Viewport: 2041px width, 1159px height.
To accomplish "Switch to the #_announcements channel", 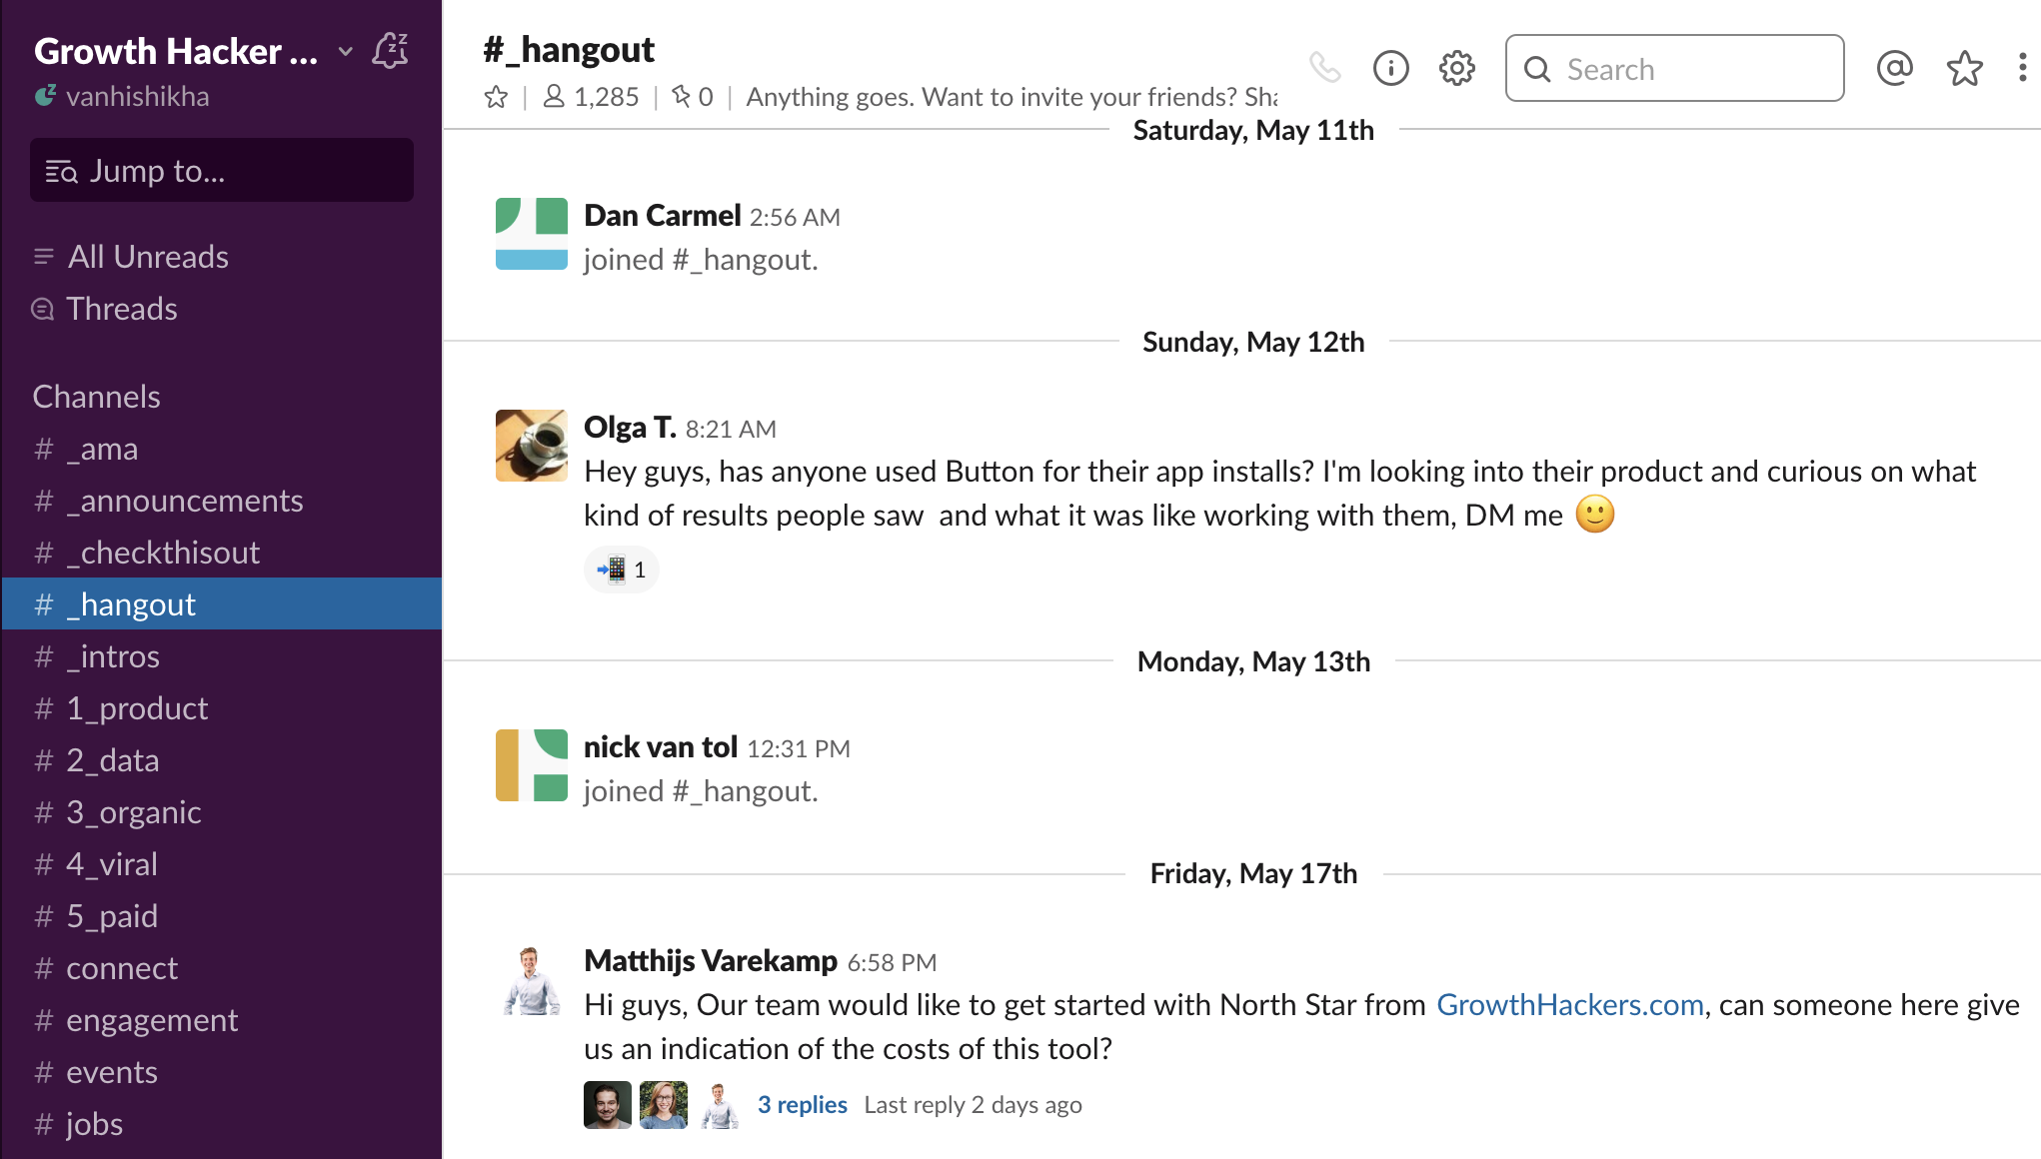I will tap(185, 501).
